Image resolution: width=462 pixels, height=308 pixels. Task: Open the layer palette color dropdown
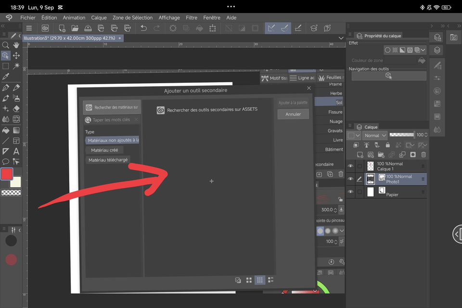pyautogui.click(x=354, y=136)
